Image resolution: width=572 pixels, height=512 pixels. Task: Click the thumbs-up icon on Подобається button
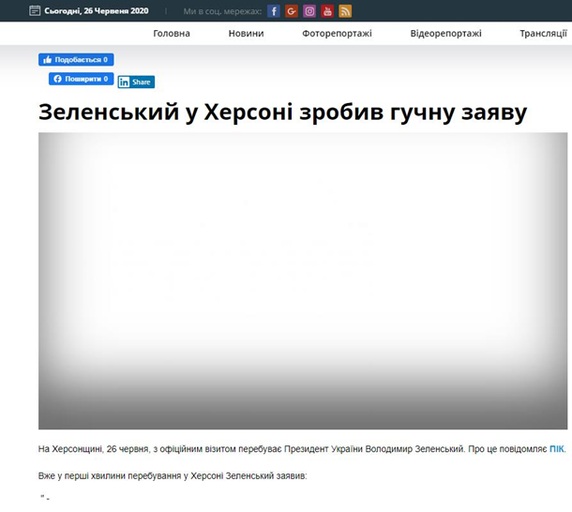(x=45, y=60)
